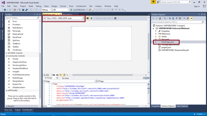The height and width of the screenshot is (116, 207).
Task: Click Collapse All in Solution Explorer
Action: click(x=176, y=18)
